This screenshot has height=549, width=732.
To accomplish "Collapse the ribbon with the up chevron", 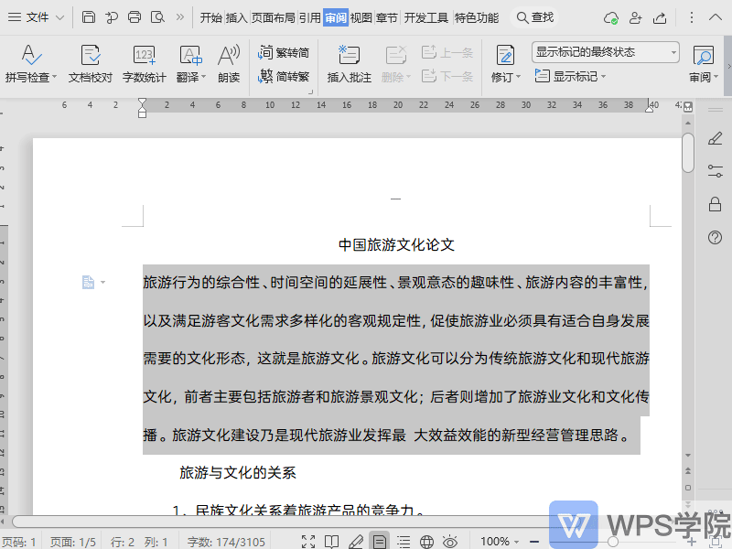I will (716, 17).
